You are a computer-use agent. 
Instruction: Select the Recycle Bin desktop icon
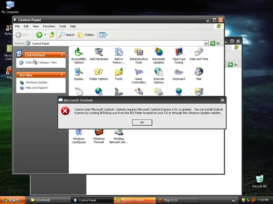point(260,181)
